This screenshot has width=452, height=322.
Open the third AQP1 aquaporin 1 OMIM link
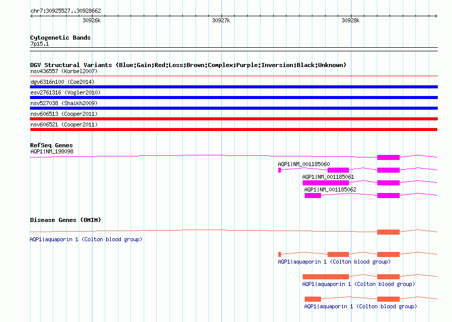point(359,284)
